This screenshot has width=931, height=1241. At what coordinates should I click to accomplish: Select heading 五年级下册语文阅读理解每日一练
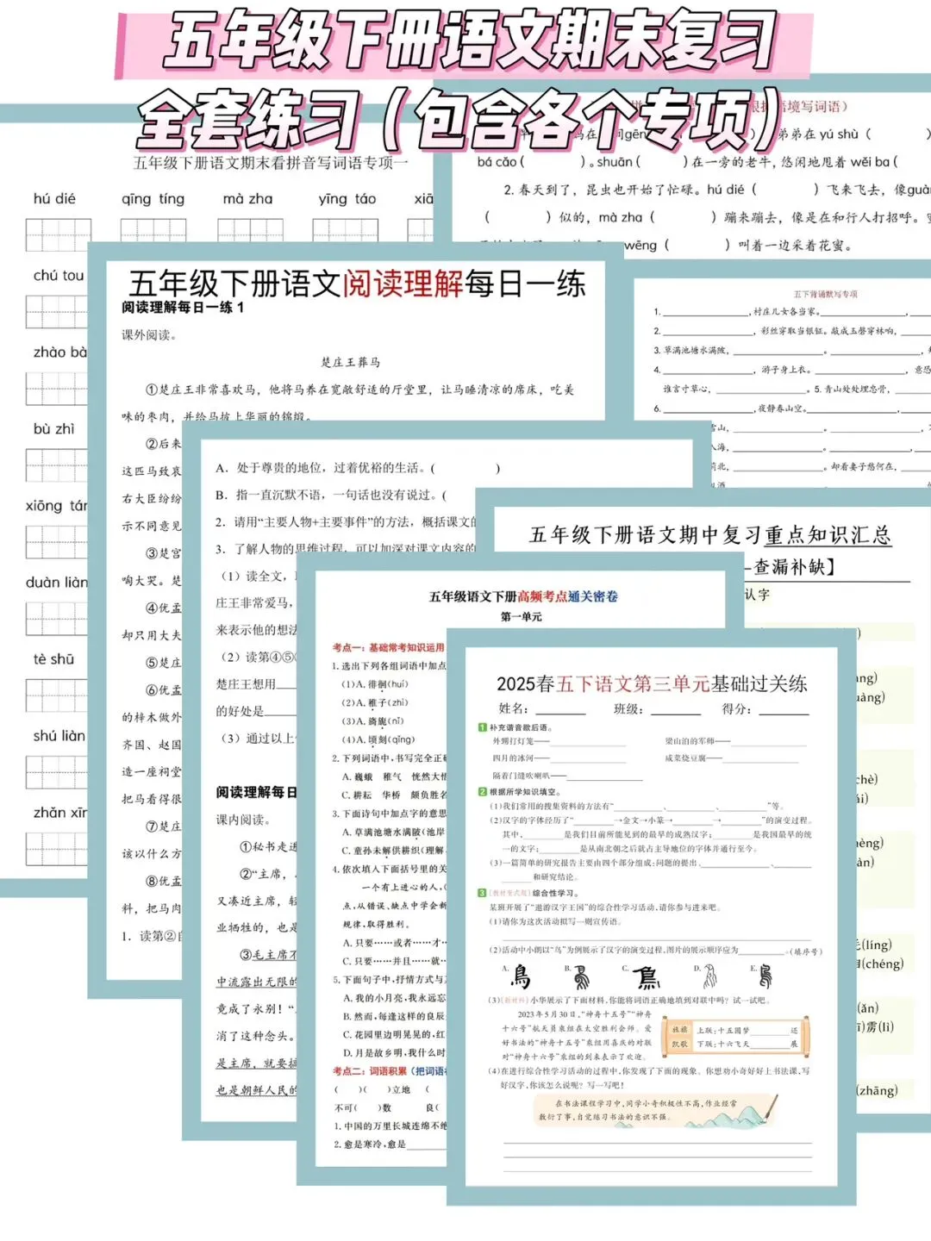pos(357,284)
